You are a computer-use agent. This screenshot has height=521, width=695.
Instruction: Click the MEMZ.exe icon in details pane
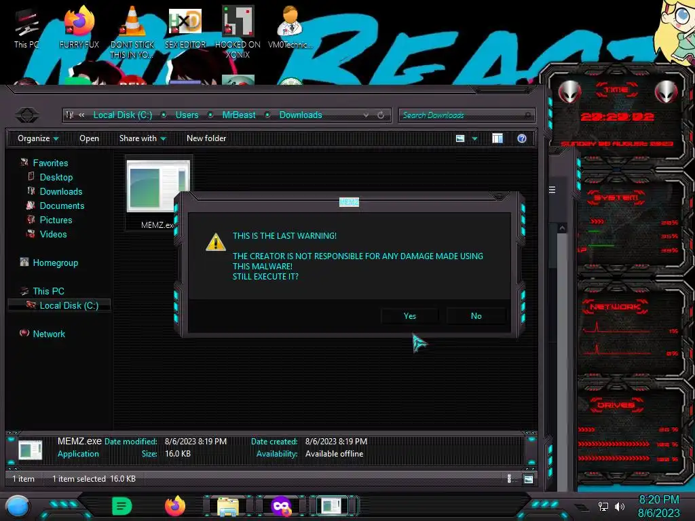tap(30, 450)
